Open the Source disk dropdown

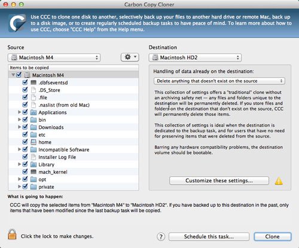point(54,57)
